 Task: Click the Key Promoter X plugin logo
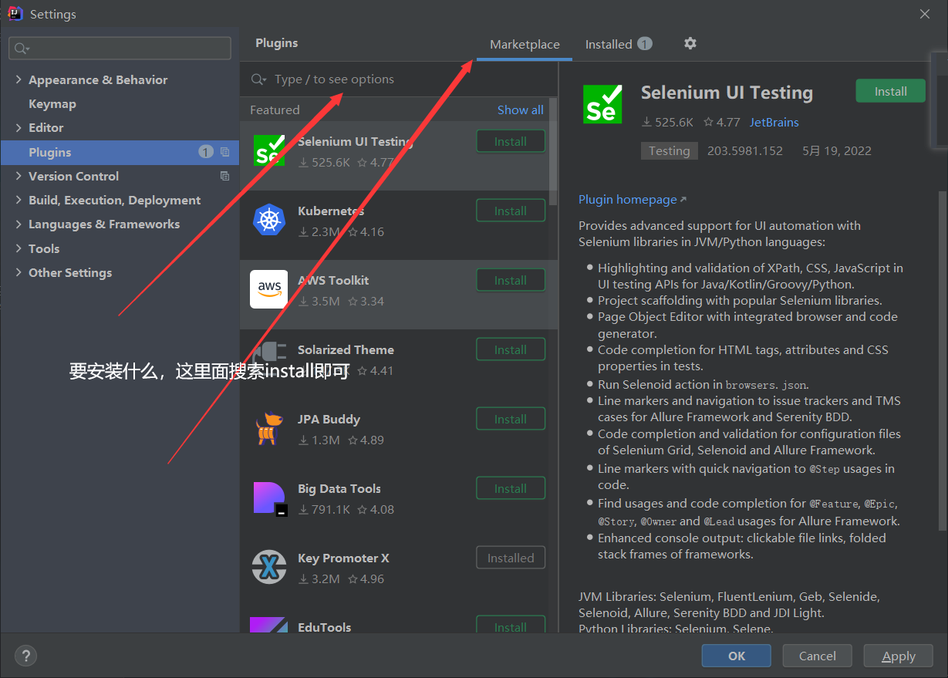coord(269,568)
